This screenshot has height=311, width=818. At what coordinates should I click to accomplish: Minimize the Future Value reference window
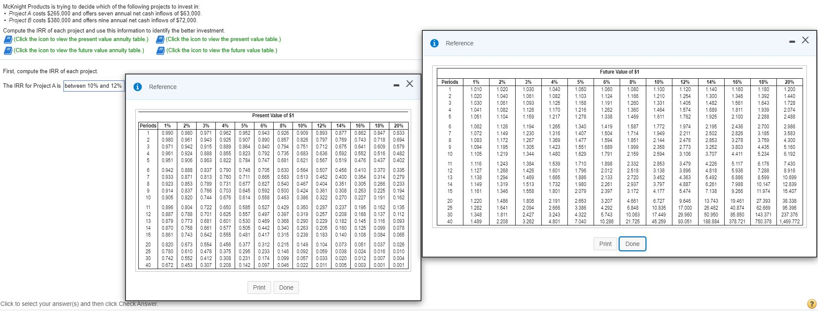click(793, 41)
